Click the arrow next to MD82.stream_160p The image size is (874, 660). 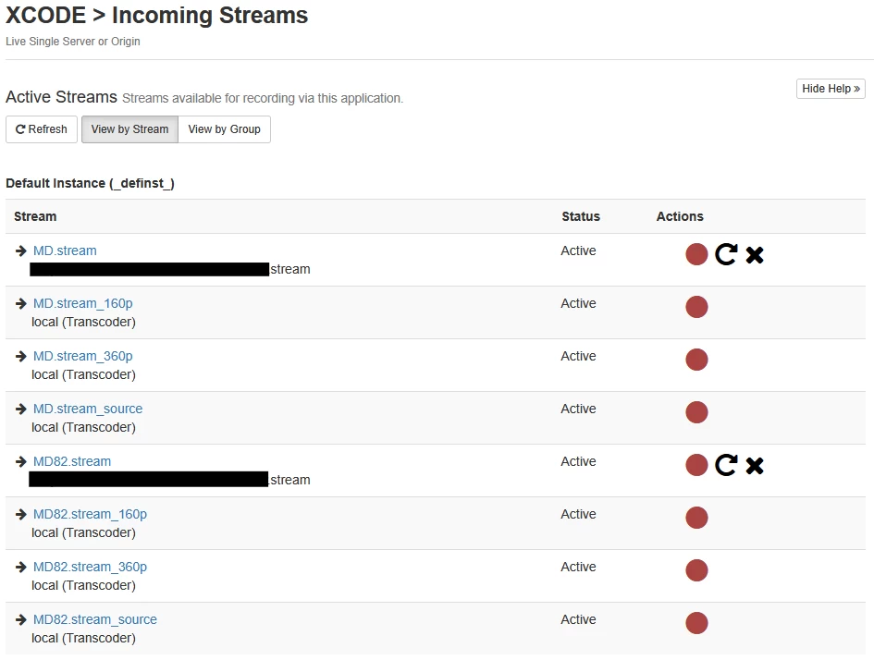(21, 514)
